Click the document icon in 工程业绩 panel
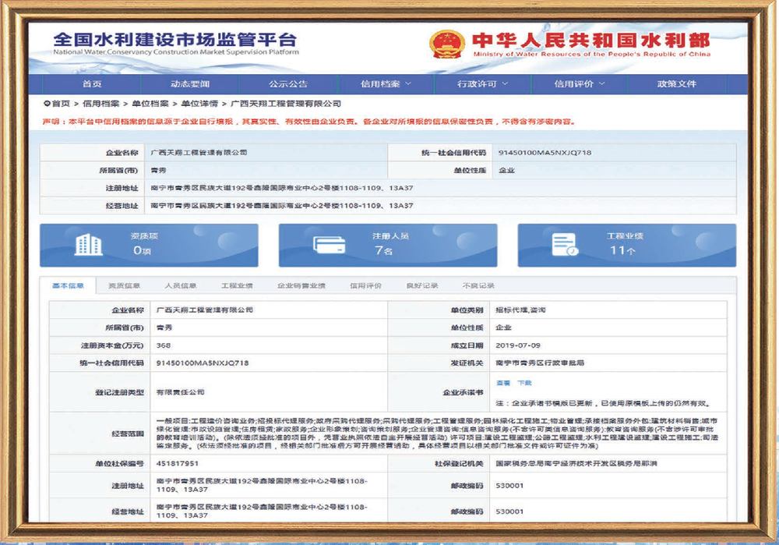The height and width of the screenshot is (545, 779). 566,245
